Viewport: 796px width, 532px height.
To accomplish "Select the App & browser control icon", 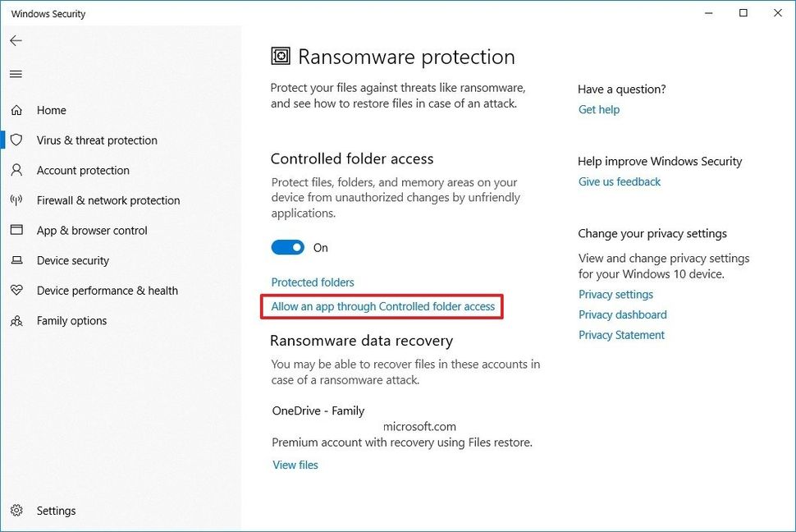I will pyautogui.click(x=17, y=230).
